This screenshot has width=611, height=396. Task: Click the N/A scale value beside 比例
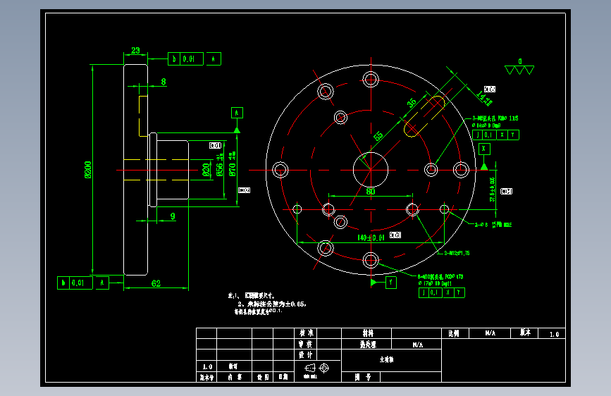click(x=490, y=333)
